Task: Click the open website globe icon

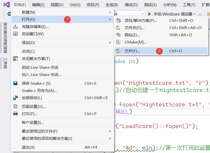Action: coord(118,35)
